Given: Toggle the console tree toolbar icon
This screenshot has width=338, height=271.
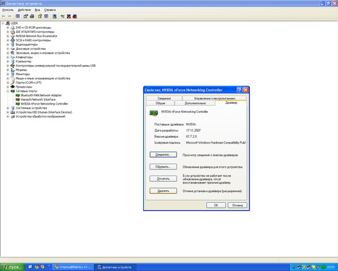Looking at the screenshot, I should [17, 16].
